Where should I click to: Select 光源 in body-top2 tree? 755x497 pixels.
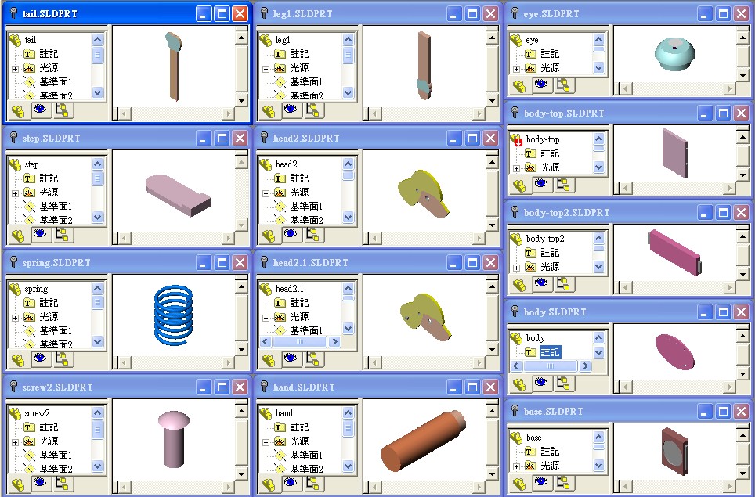pyautogui.click(x=550, y=267)
